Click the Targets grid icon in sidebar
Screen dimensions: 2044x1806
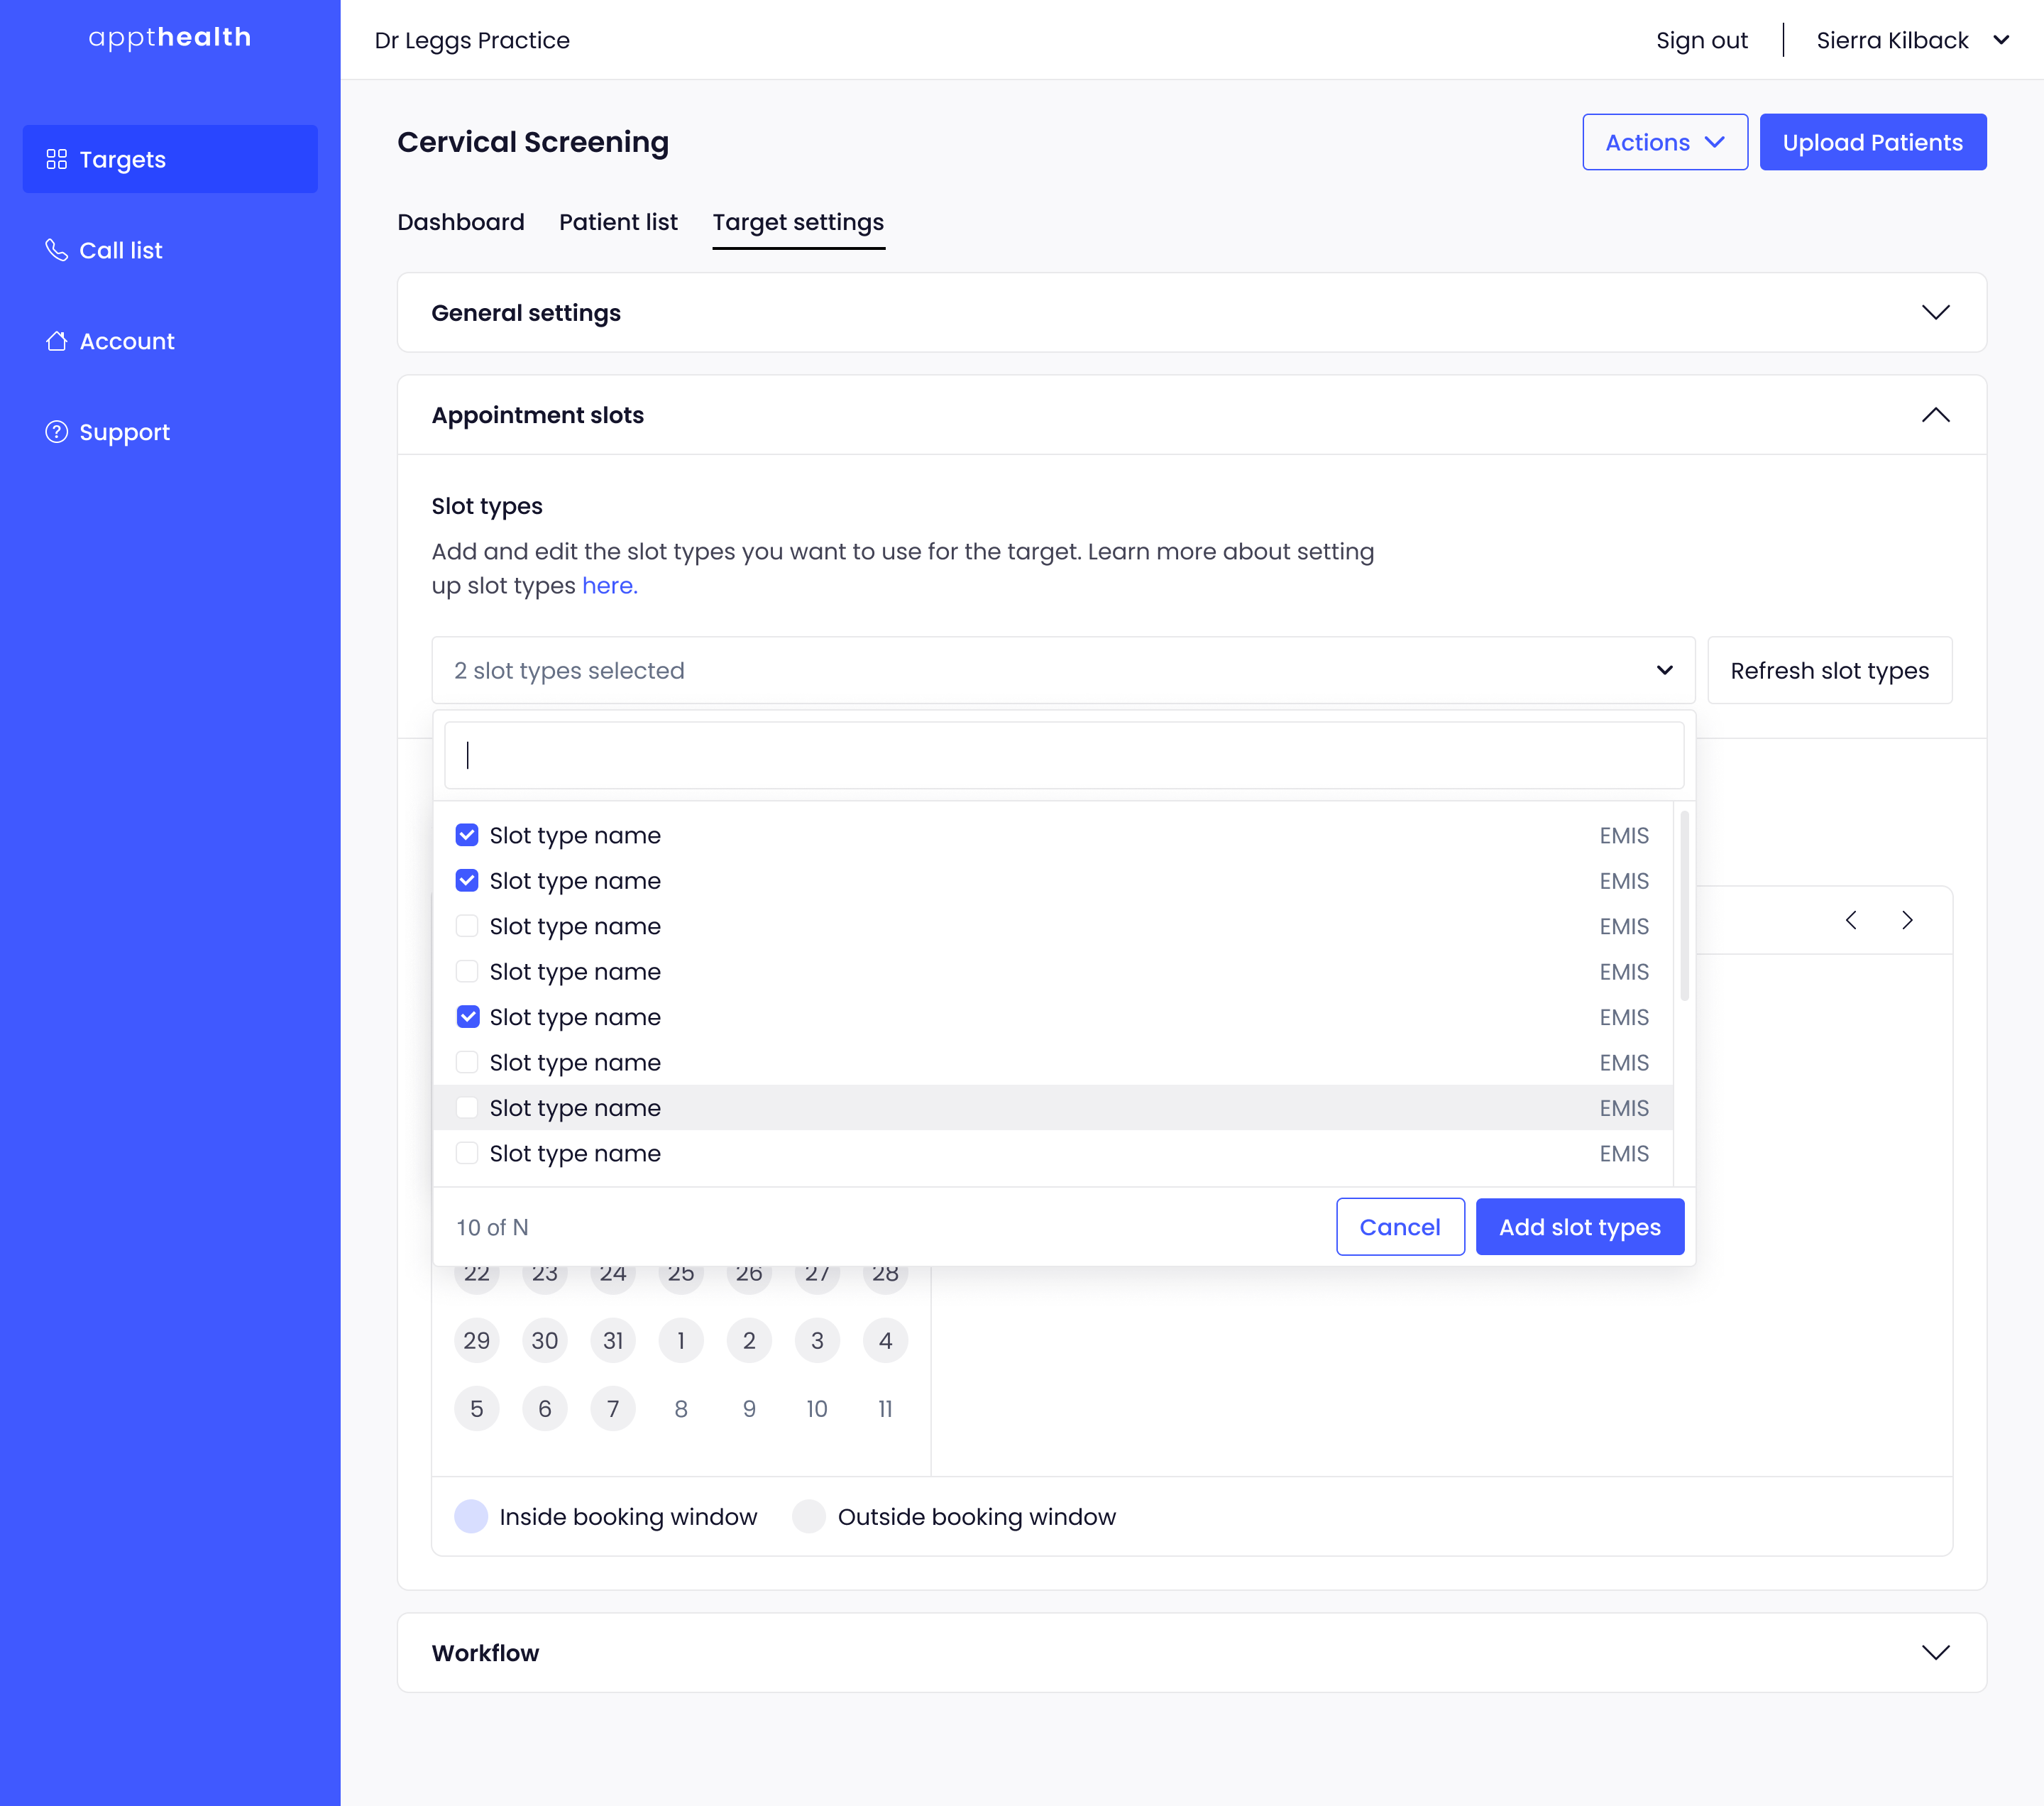tap(56, 159)
